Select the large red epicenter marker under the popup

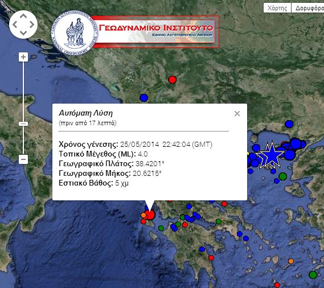pyautogui.click(x=150, y=215)
